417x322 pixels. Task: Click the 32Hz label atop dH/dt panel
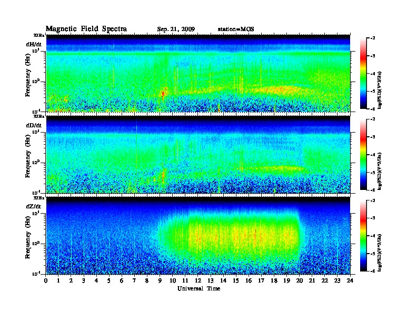click(x=38, y=35)
